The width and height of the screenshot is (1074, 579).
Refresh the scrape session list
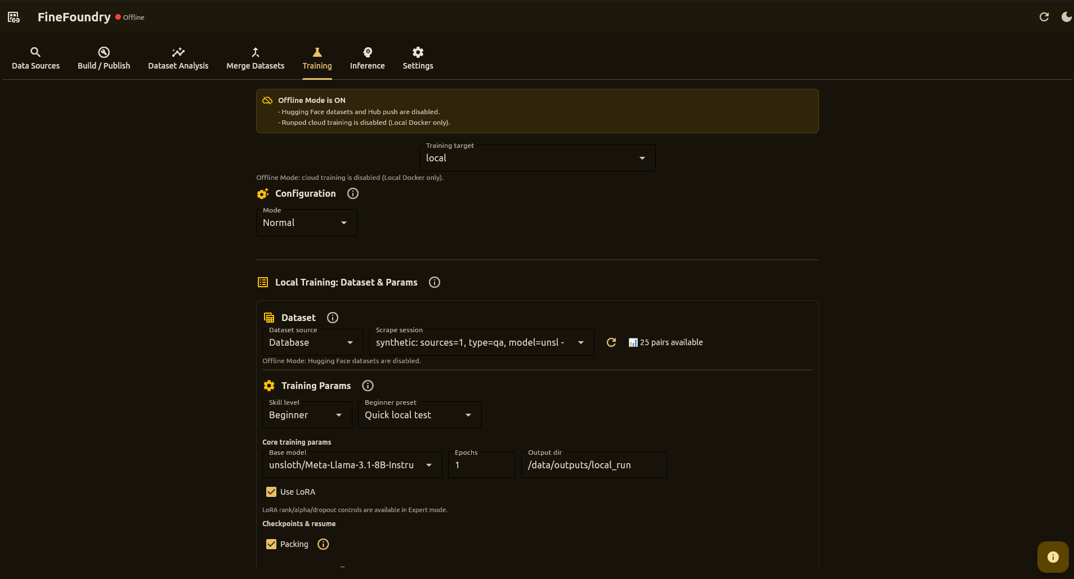pyautogui.click(x=611, y=342)
